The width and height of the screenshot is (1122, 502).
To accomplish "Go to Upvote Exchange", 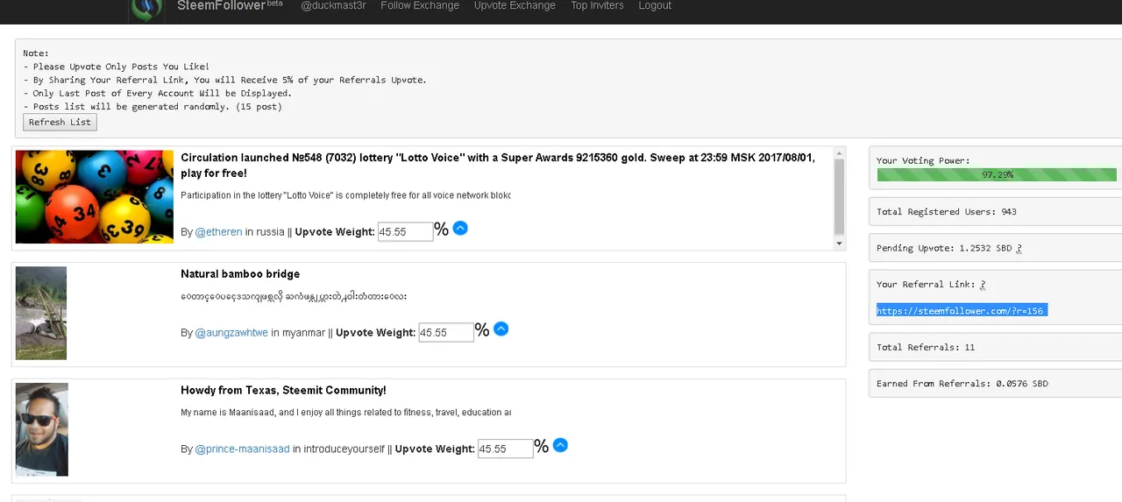I will (515, 5).
